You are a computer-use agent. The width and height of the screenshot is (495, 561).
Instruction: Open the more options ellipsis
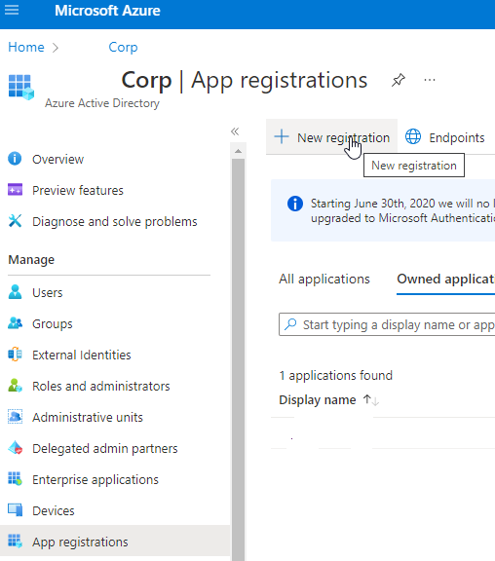[430, 80]
